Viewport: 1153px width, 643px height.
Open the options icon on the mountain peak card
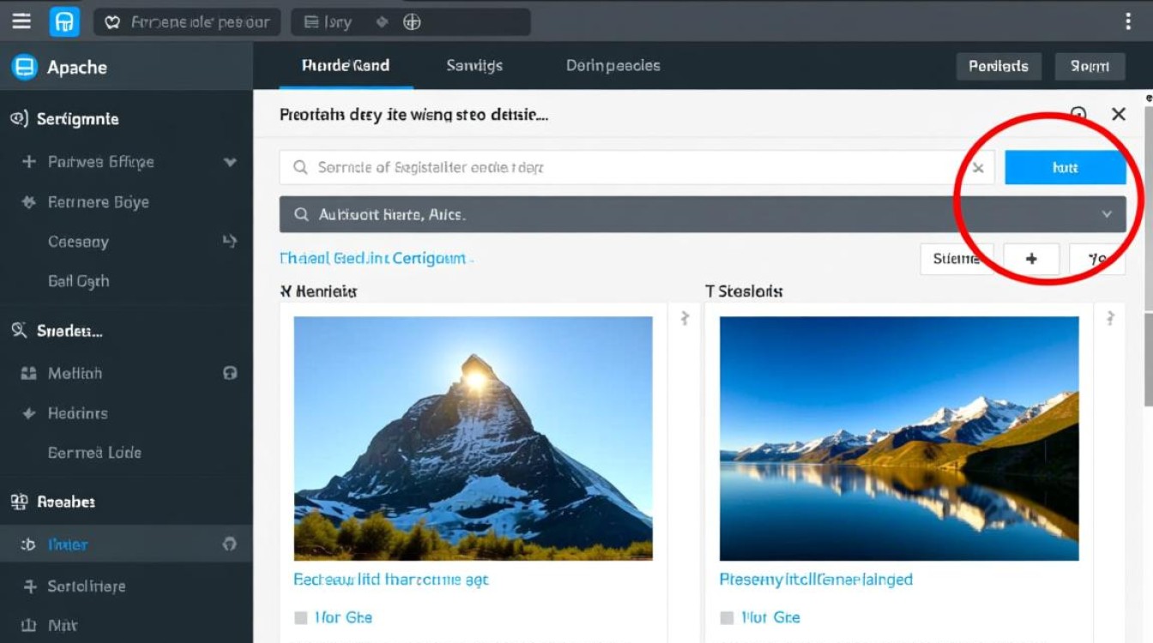pos(685,319)
